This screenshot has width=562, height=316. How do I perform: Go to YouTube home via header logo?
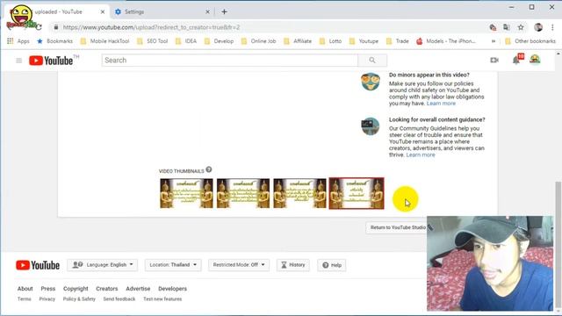click(x=51, y=61)
